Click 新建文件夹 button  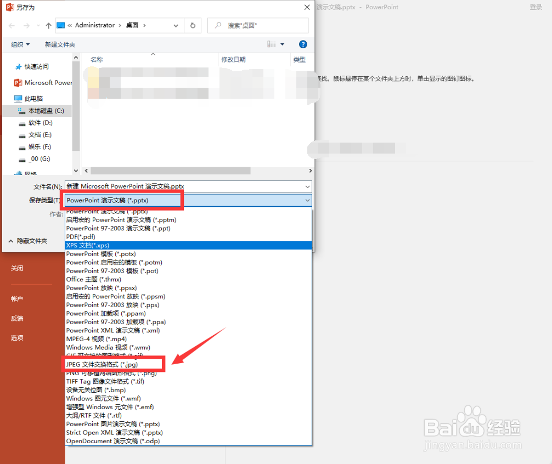[x=60, y=44]
